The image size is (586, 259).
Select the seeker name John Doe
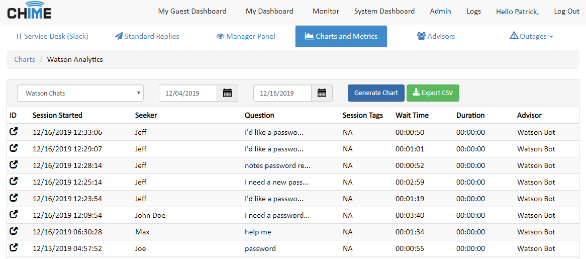click(x=150, y=215)
